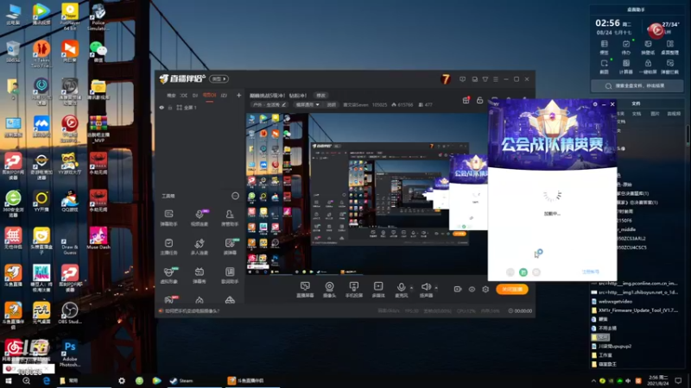Toggle lock of 全屏 1 source
This screenshot has width=691, height=388.
[x=170, y=107]
